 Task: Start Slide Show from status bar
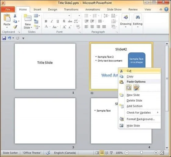(x=111, y=153)
